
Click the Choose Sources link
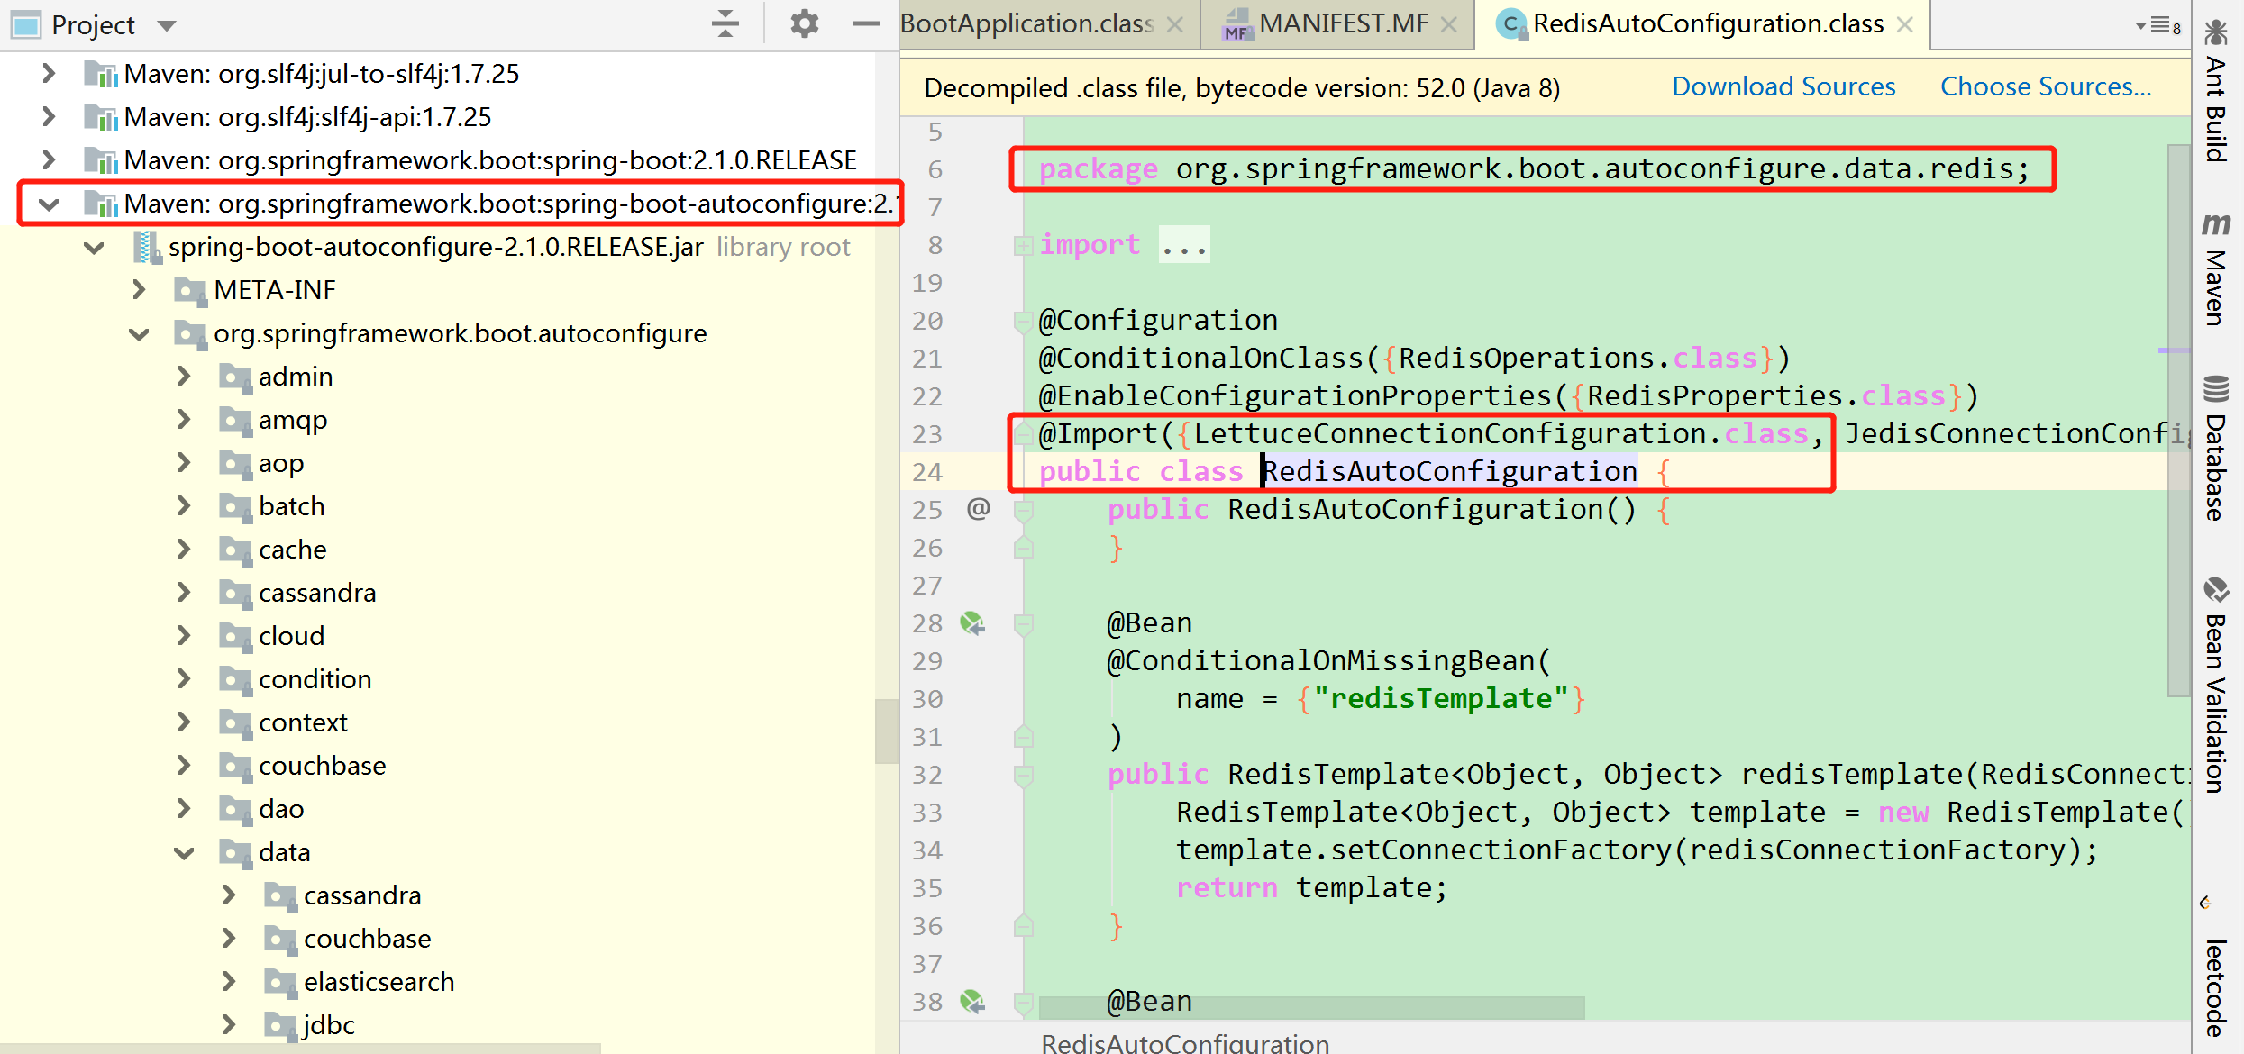pos(2046,86)
